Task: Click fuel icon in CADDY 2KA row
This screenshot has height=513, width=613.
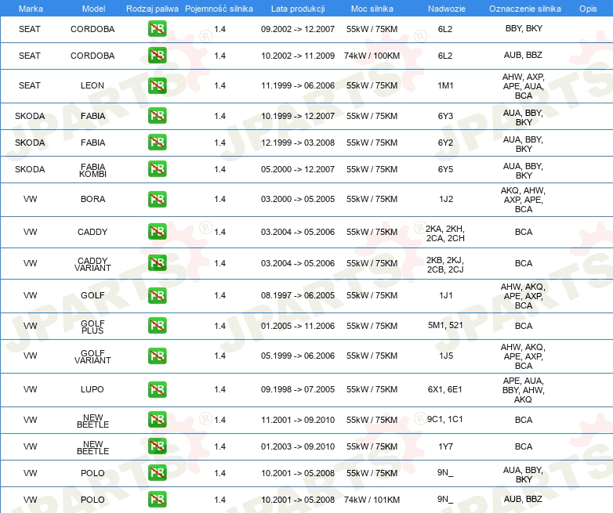Action: 157,231
